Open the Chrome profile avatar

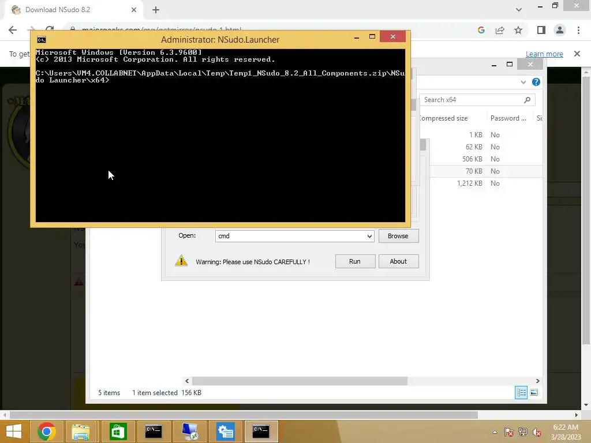(x=560, y=30)
